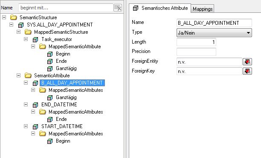Select Ende under END_DATETIME
Viewport: 261px width, 158px height.
[x=61, y=119]
